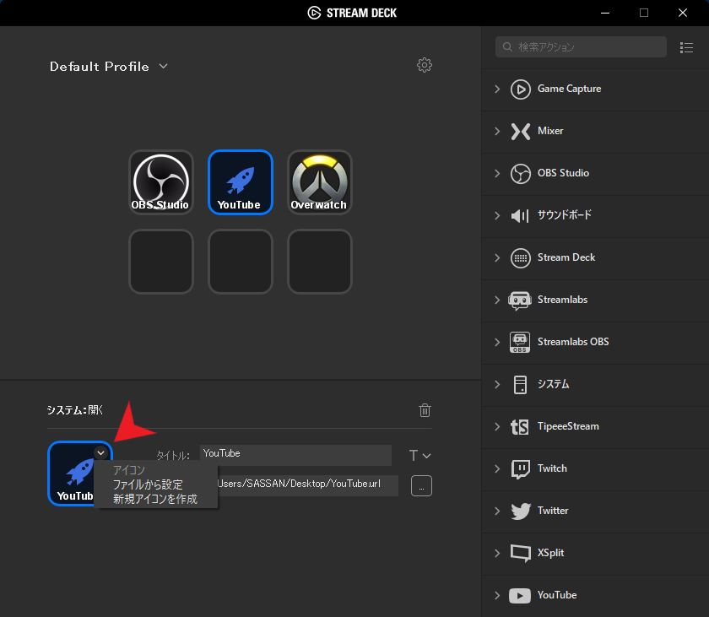Expand the Streamlabs OBS category arrow
The image size is (709, 617).
[x=497, y=342]
